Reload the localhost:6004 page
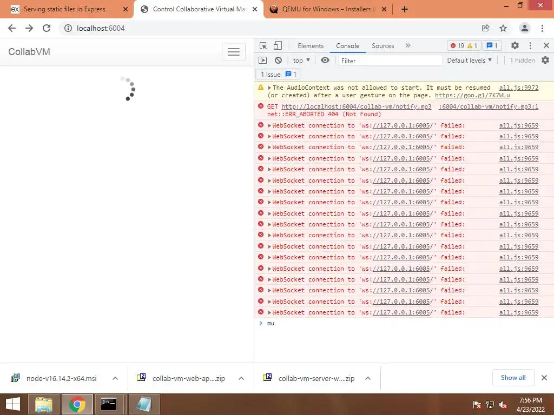 point(47,28)
